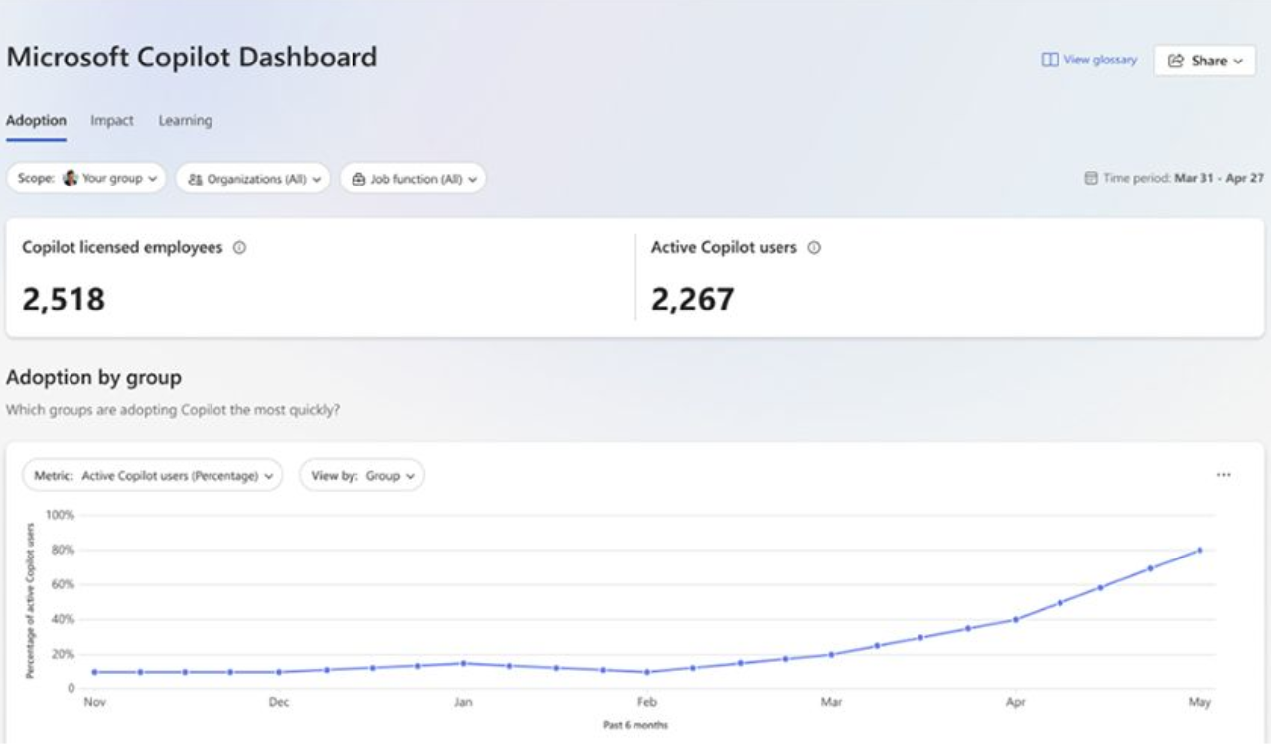Click the May data point on the chart
The width and height of the screenshot is (1271, 744).
(x=1200, y=550)
